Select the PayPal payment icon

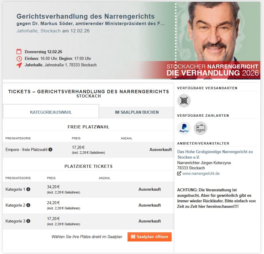(x=184, y=128)
